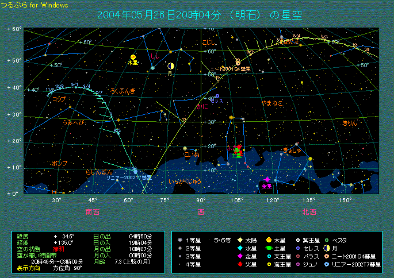The image size is (394, 278).
Task: Click the green Saturn (土星) marker in the sky
Action: 236,149
